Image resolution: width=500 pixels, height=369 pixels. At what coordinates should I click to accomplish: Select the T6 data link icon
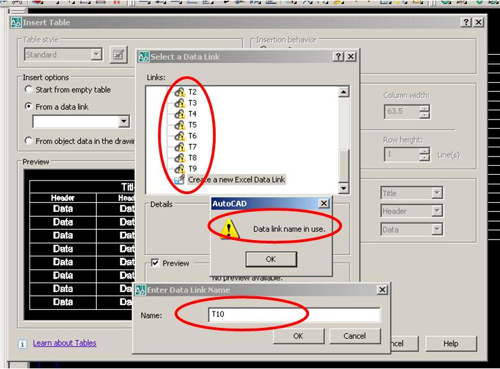click(x=180, y=136)
